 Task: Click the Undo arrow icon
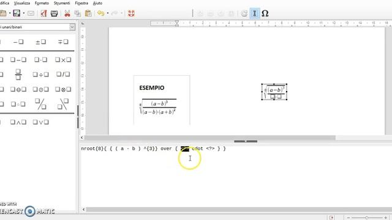point(100,13)
